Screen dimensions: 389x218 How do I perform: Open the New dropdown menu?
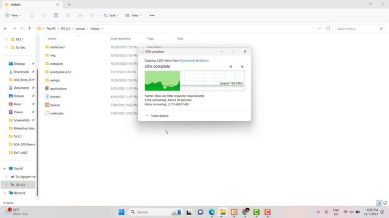pyautogui.click(x=13, y=15)
